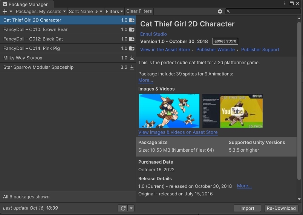Expand release details More... link
The image size is (303, 215).
(245, 186)
